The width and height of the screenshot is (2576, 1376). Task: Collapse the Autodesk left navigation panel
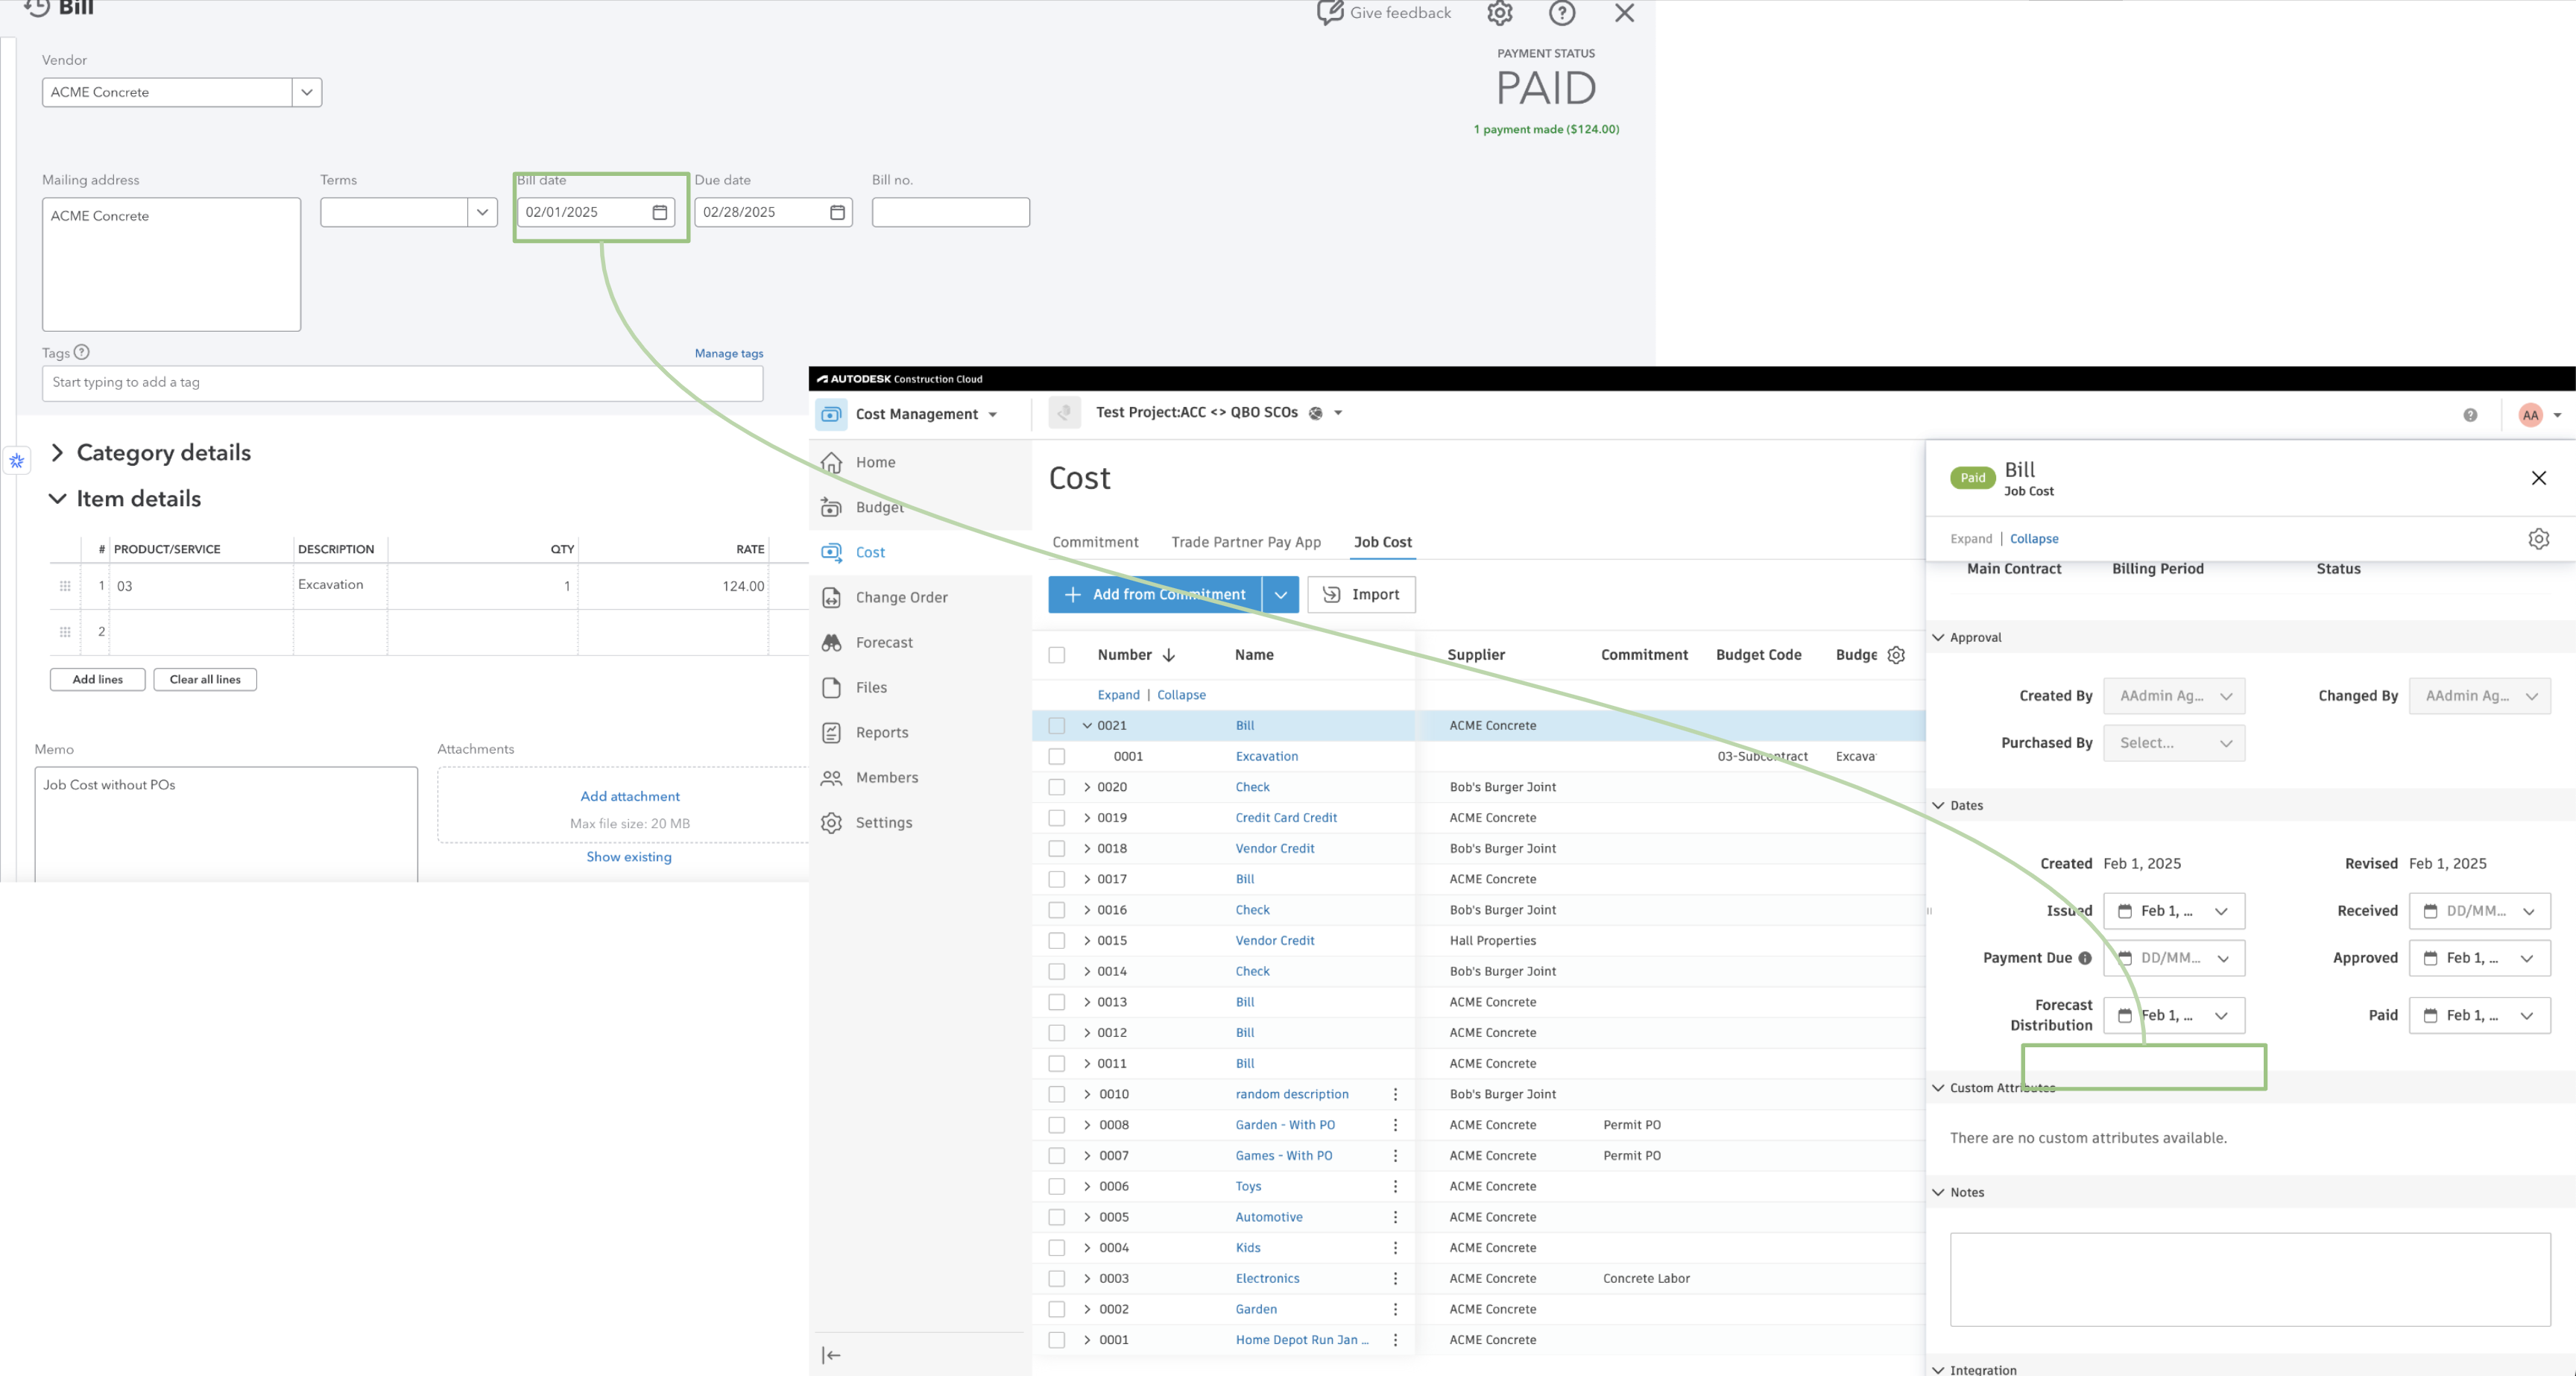831,1355
